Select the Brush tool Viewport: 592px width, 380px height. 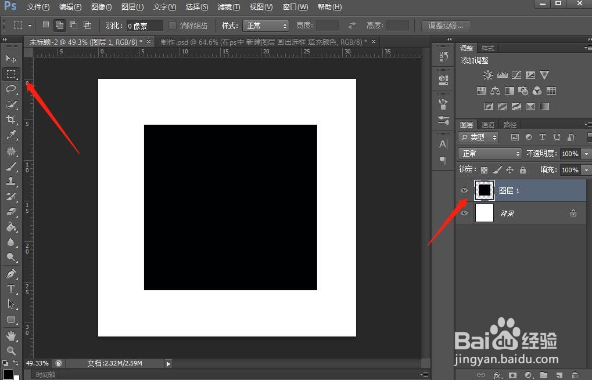[x=11, y=167]
